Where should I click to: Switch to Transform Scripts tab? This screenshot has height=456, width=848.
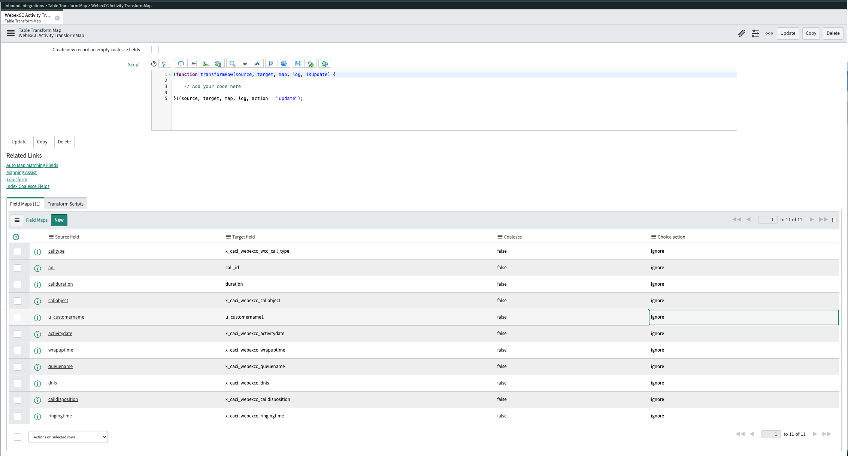pyautogui.click(x=66, y=204)
